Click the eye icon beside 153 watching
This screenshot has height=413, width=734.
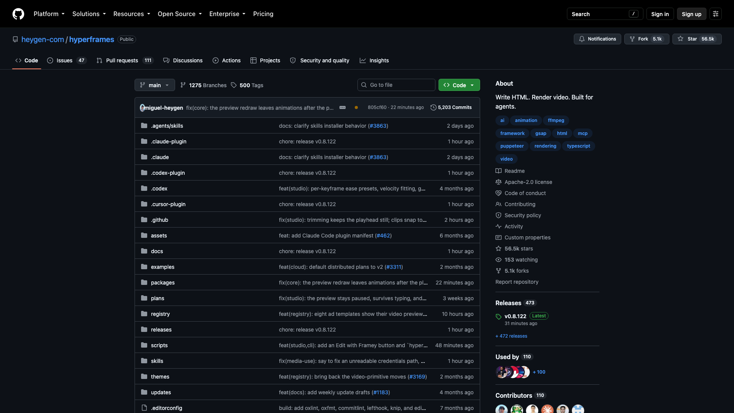(499, 260)
